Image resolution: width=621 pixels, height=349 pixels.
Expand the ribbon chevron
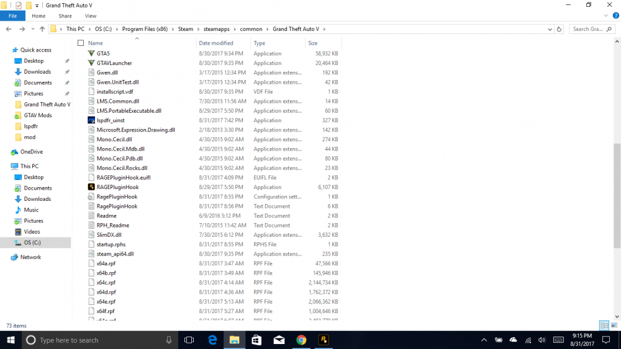pos(605,16)
